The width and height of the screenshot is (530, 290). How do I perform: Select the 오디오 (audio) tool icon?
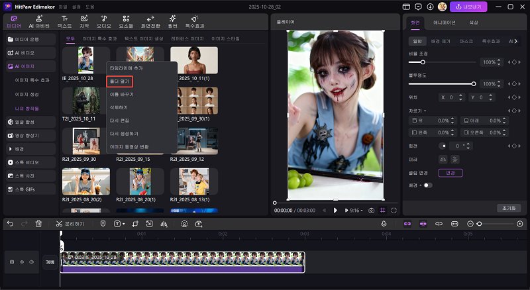[105, 21]
